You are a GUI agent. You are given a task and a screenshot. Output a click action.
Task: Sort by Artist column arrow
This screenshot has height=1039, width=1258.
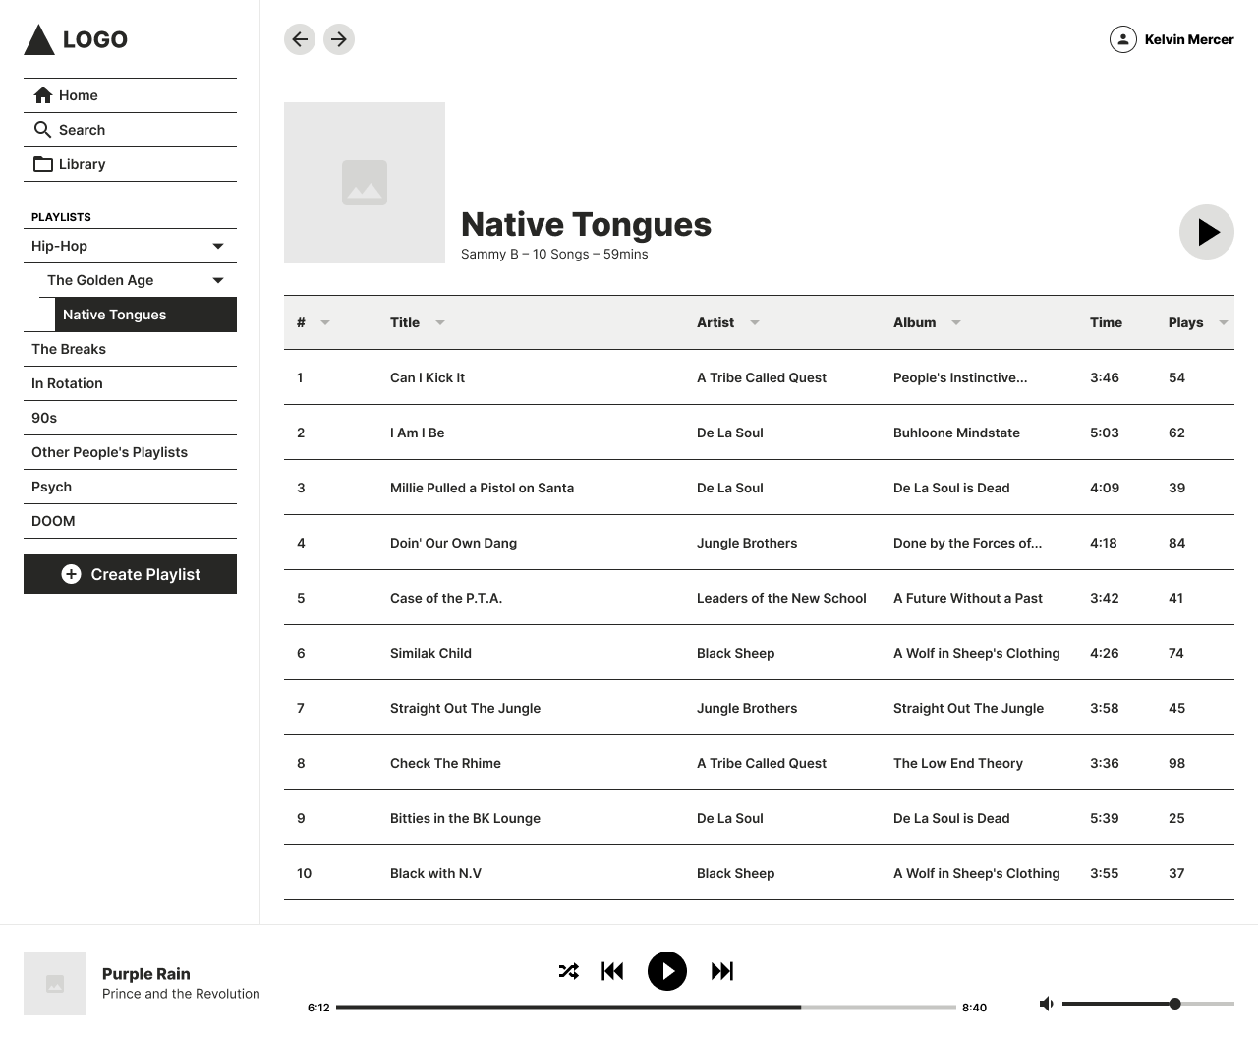tap(755, 322)
